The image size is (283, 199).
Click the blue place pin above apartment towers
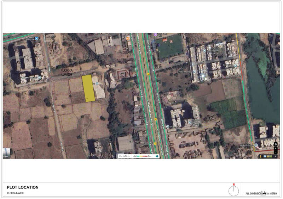[37, 38]
